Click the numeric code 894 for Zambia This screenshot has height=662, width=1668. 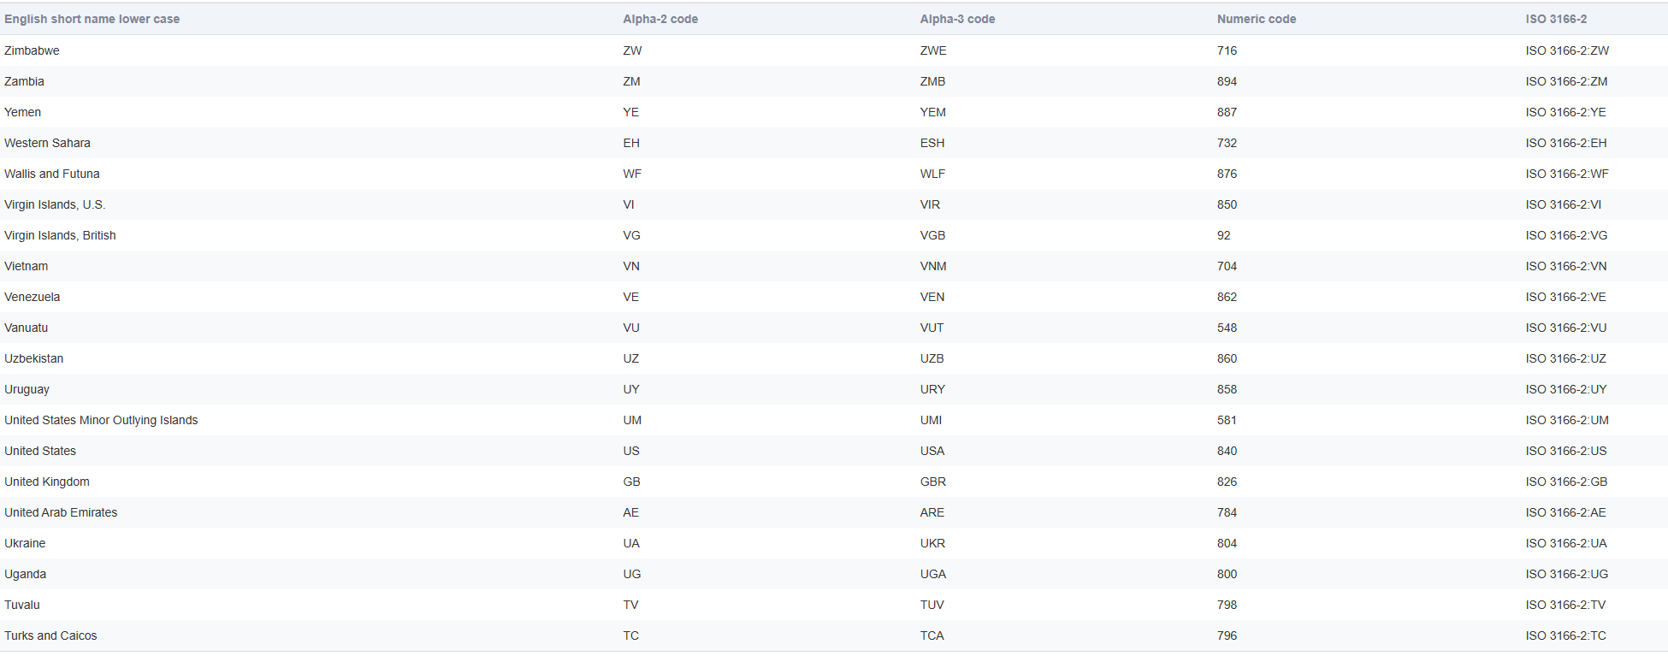(x=1227, y=81)
